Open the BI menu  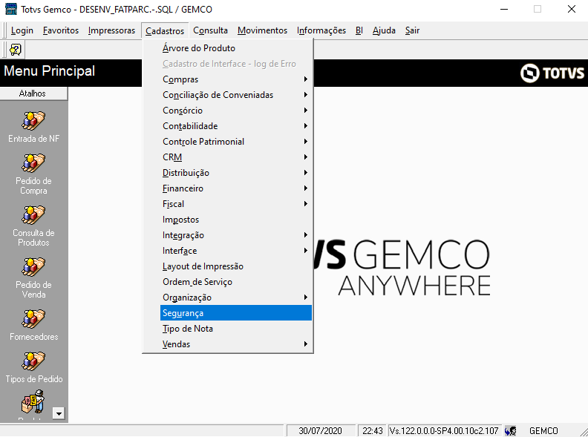359,30
